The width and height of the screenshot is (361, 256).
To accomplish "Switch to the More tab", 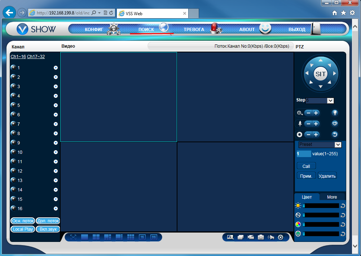I will tap(332, 197).
